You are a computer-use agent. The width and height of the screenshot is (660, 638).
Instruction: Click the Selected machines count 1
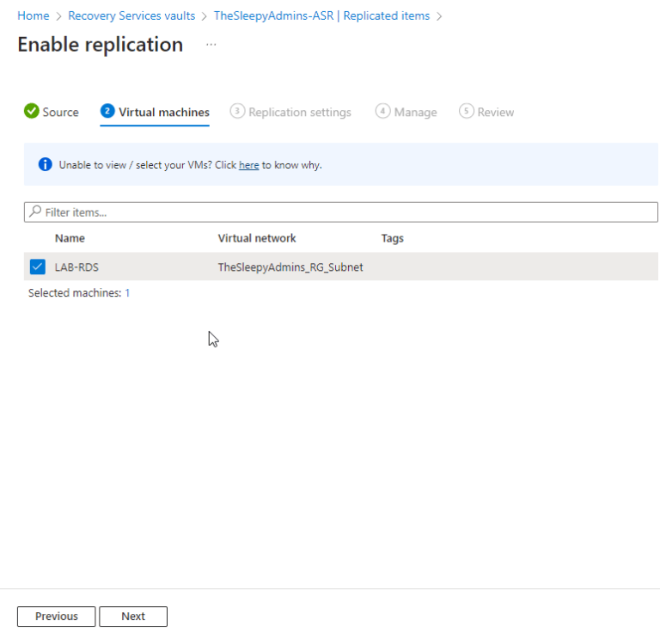click(127, 293)
